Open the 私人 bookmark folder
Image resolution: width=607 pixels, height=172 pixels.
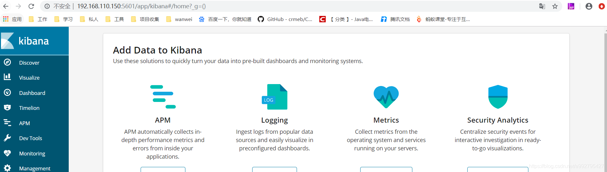pos(89,19)
